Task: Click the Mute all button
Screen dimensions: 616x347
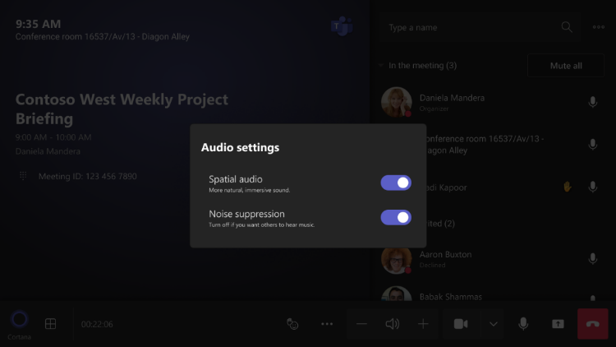Action: 566,66
